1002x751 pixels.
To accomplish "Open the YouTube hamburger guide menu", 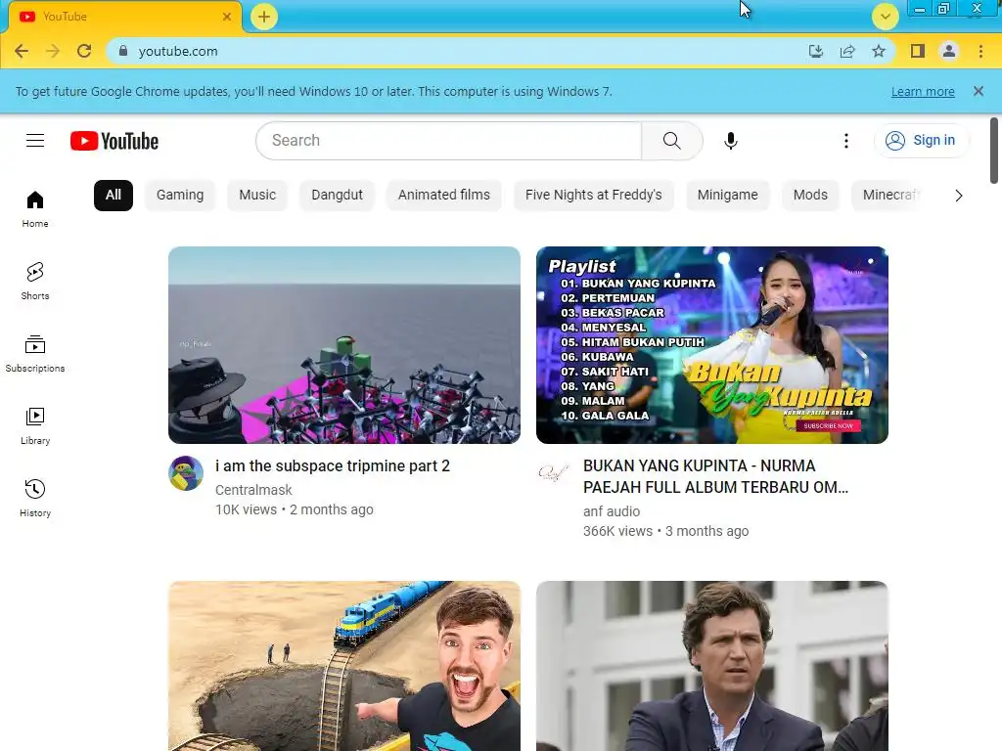I will [x=35, y=141].
